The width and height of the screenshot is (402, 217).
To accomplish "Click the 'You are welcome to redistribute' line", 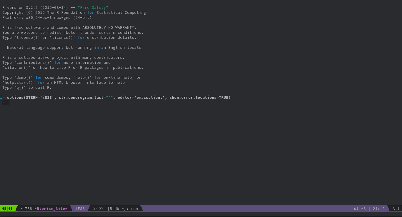I will coord(73,32).
